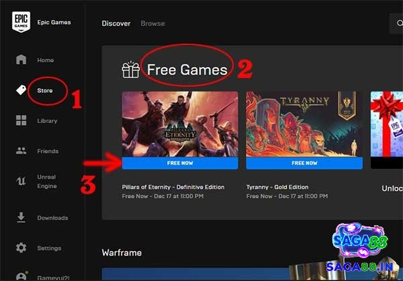Open Home from the sidebar label

click(46, 61)
